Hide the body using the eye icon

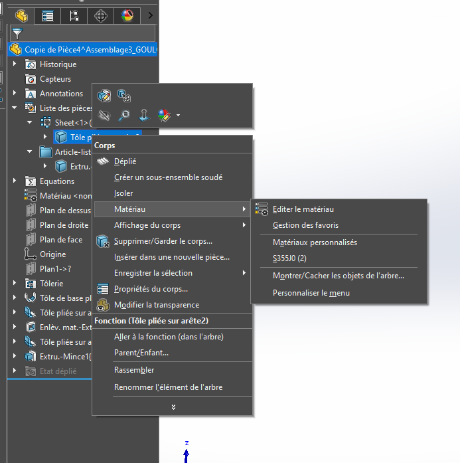tap(104, 116)
